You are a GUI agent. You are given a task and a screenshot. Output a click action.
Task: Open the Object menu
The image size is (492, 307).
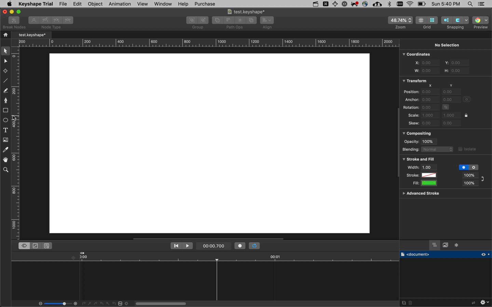pos(95,4)
